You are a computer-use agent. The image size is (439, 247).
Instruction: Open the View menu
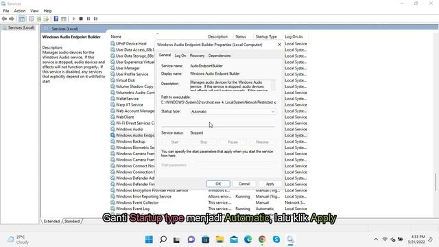tap(34, 11)
